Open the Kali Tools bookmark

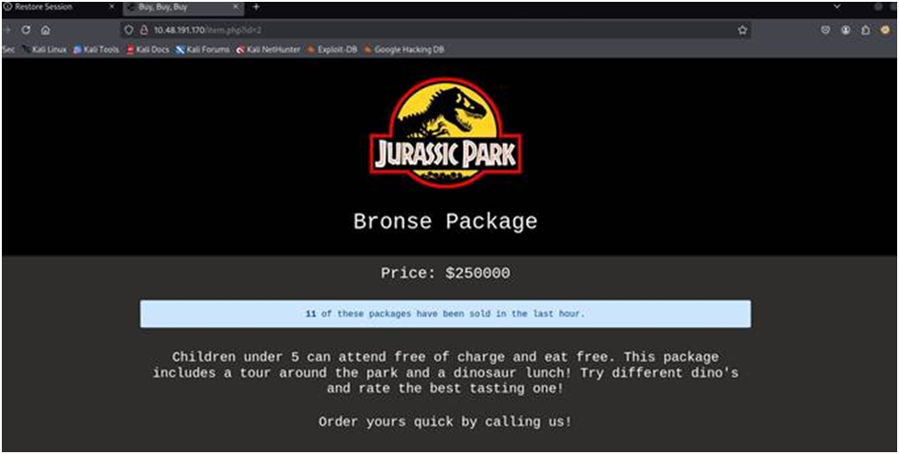(x=96, y=50)
